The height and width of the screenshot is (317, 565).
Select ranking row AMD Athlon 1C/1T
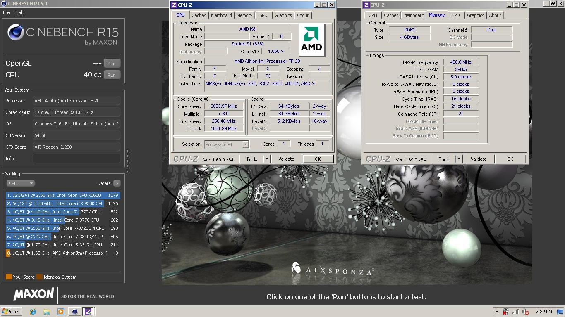click(x=63, y=253)
